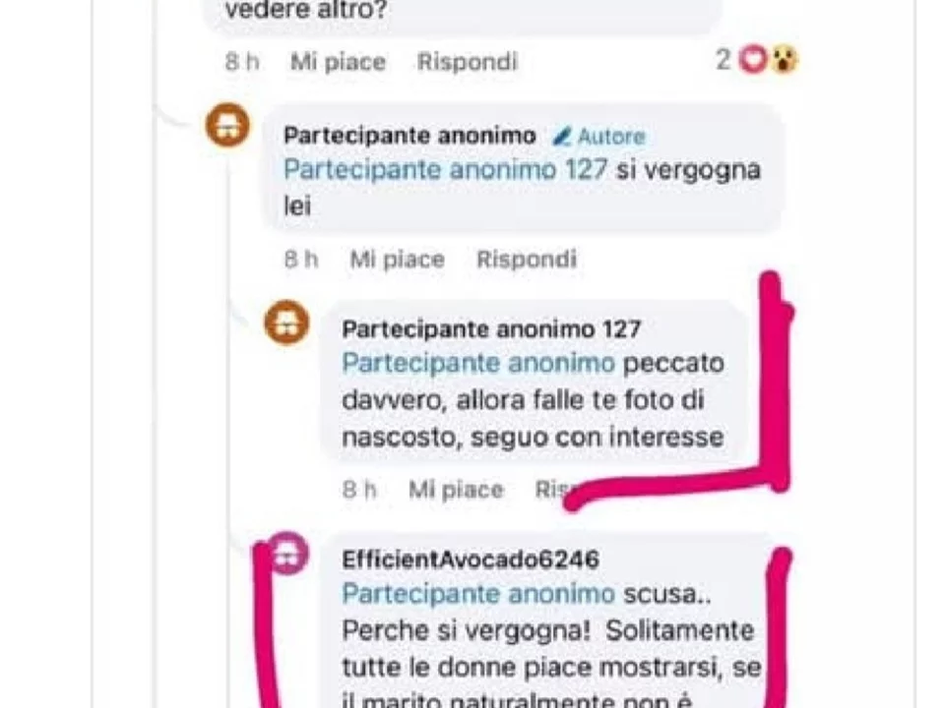
Task: Open the Partecipante anonimo author name
Action: (x=409, y=136)
